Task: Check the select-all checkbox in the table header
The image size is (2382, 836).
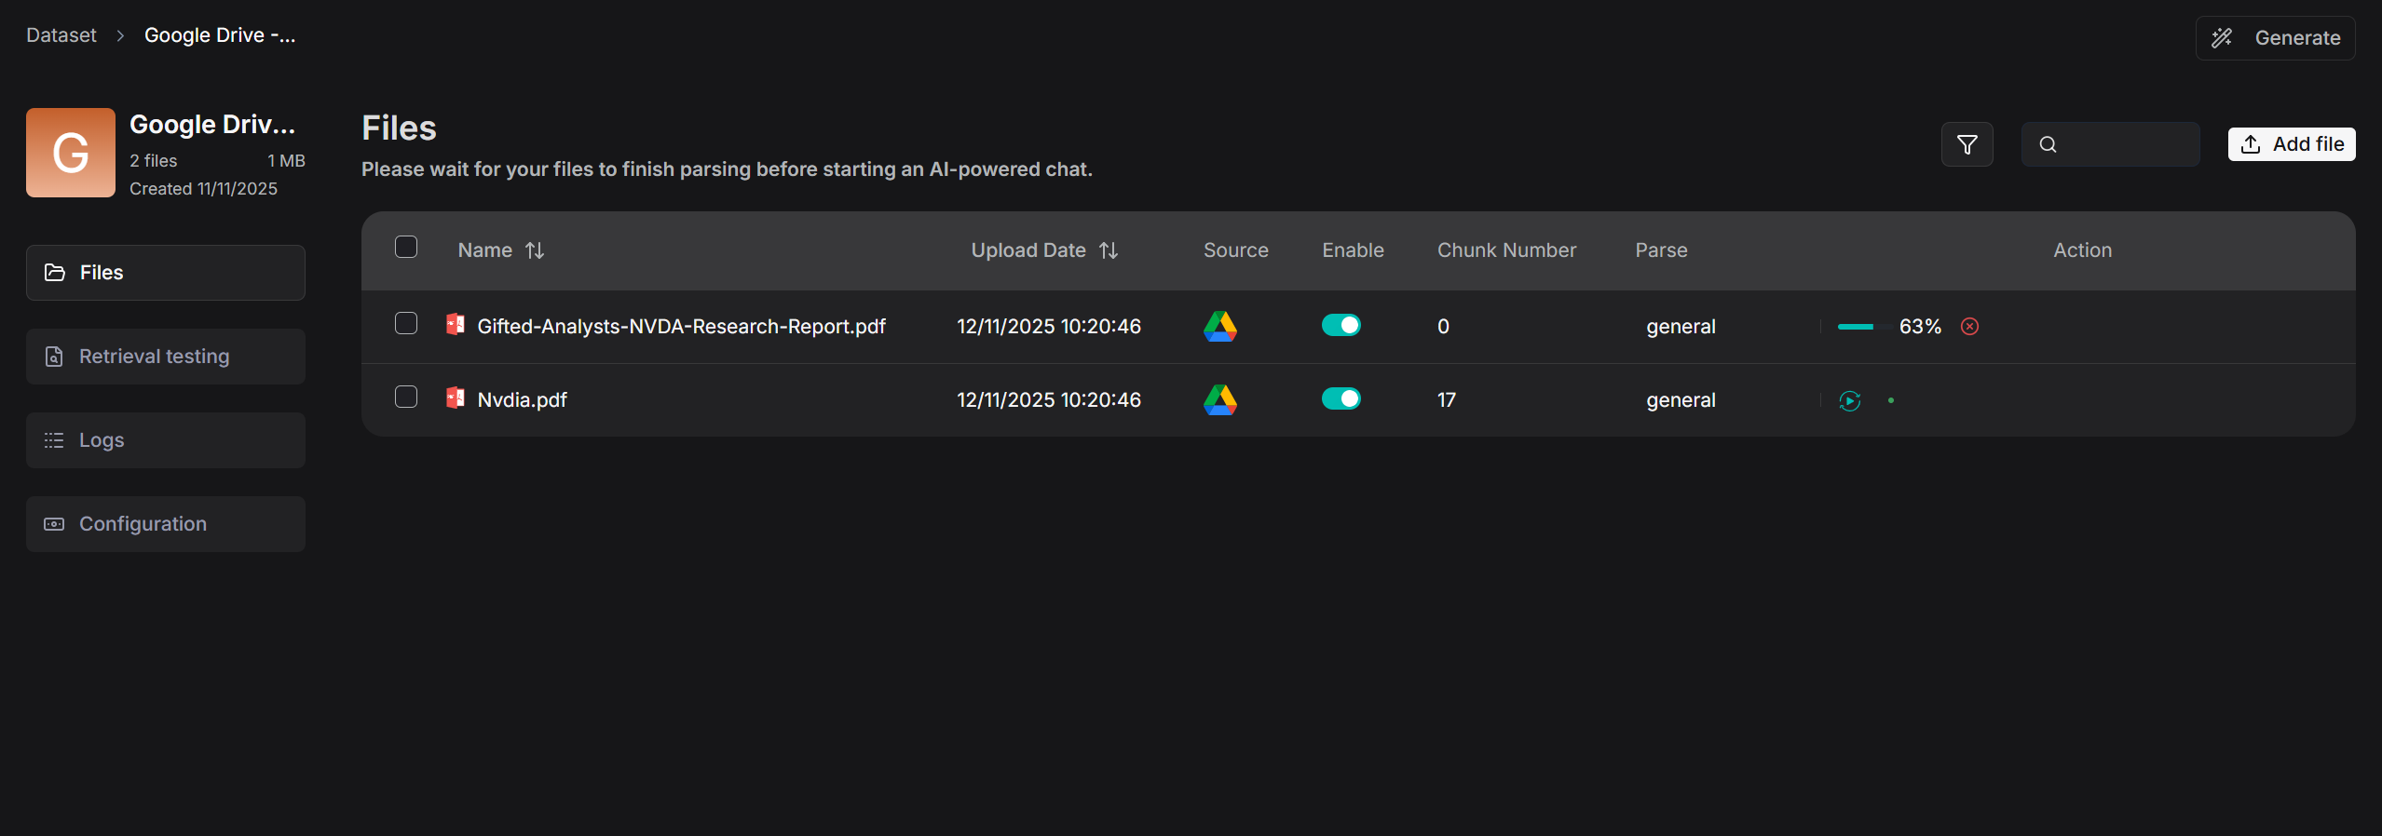Action: click(406, 247)
